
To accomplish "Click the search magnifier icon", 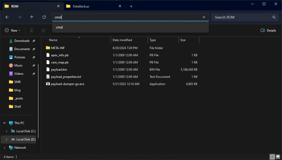I will click(x=274, y=17).
